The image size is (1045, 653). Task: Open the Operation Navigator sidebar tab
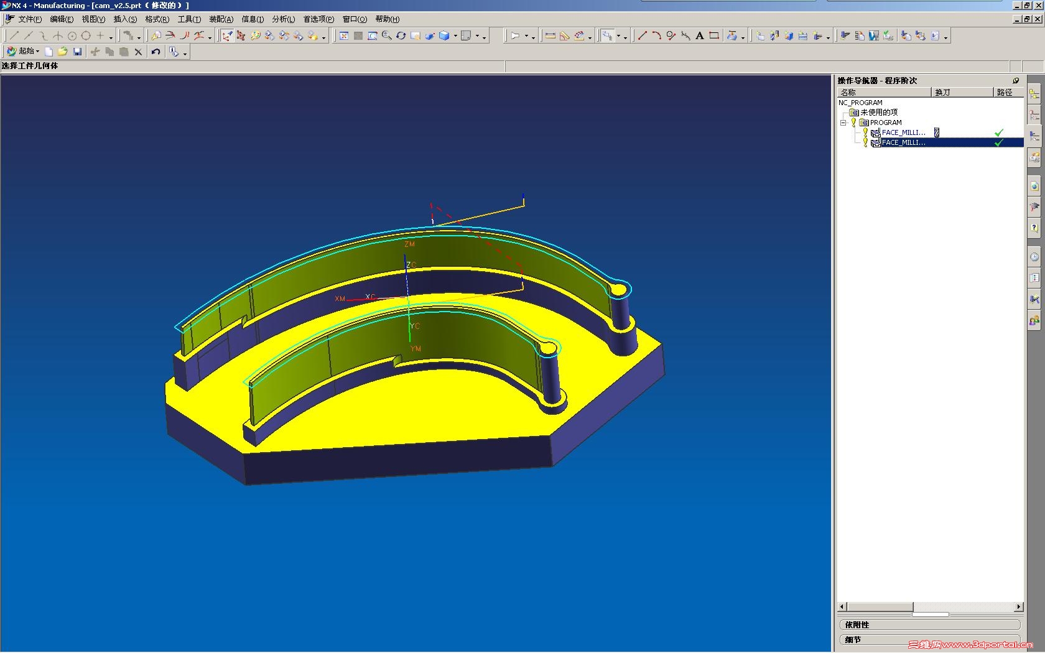pos(1034,136)
